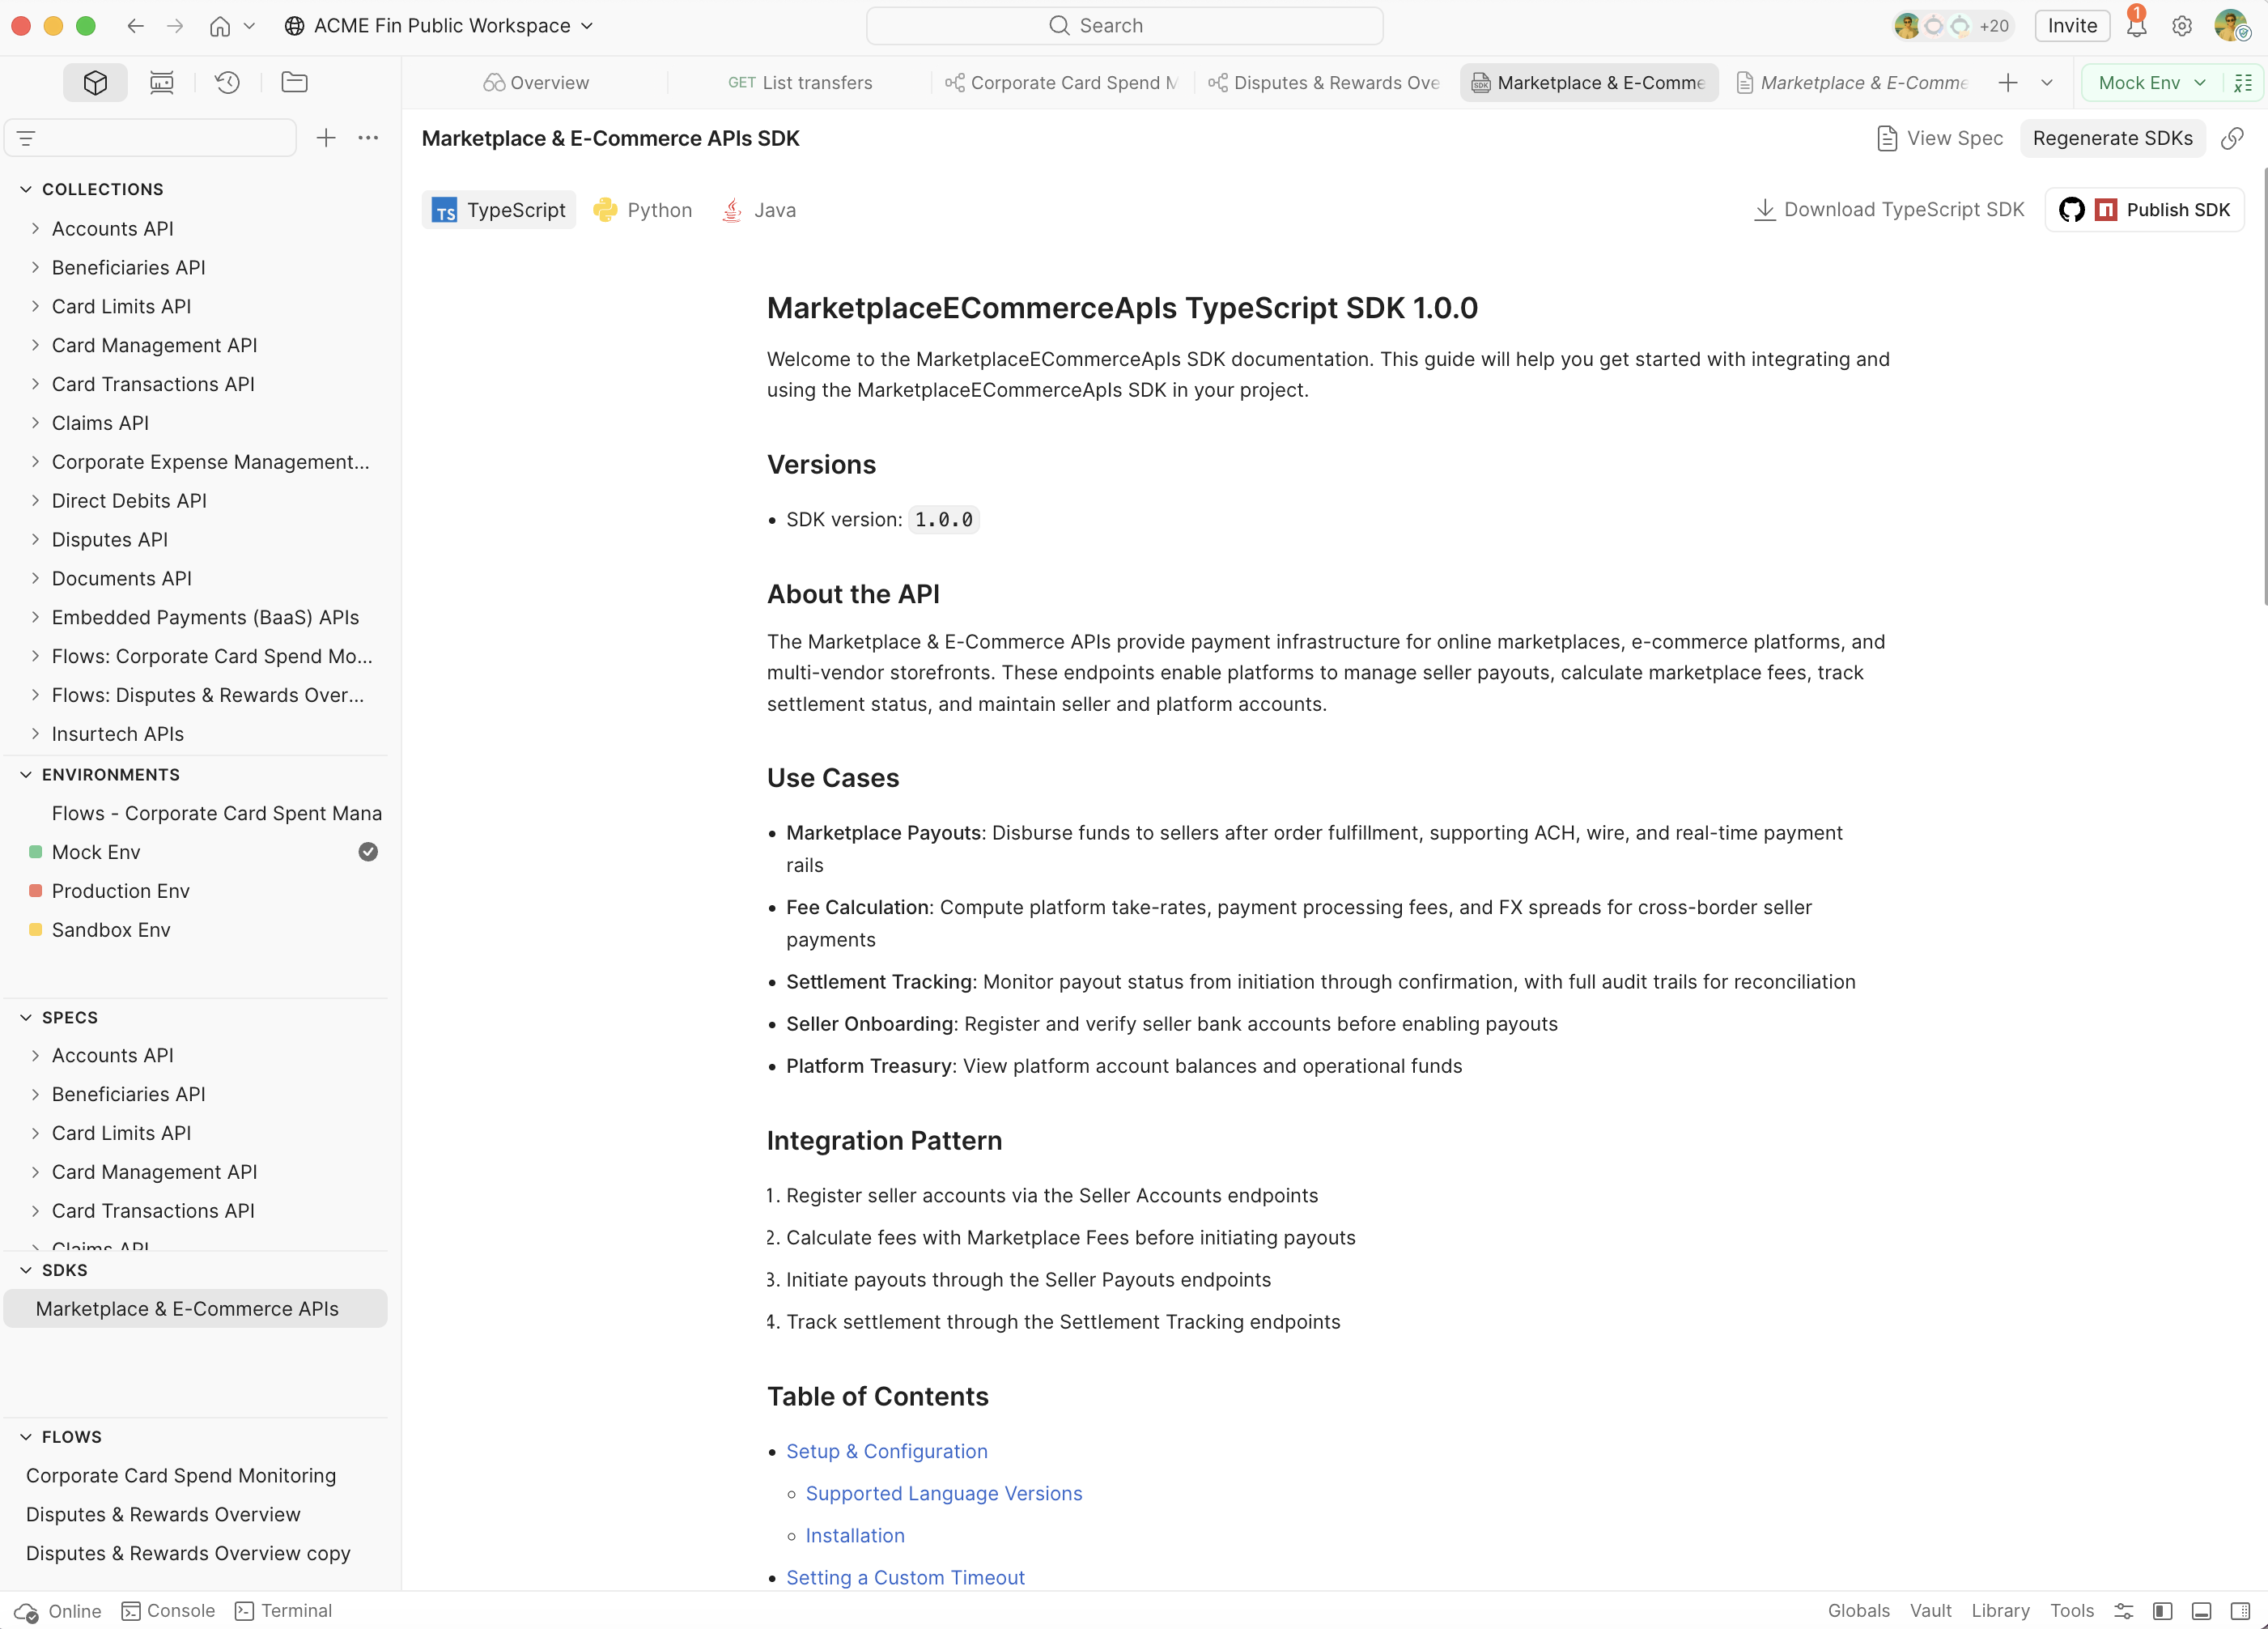Select the TypeScript SDK language tab
The width and height of the screenshot is (2268, 1629).
(x=499, y=210)
